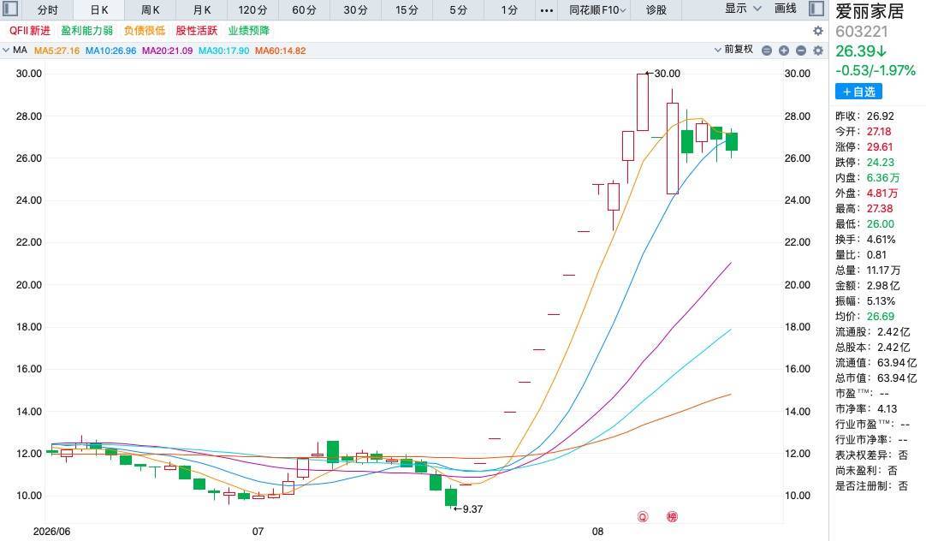Switch to the 分时 tab
The image size is (926, 541).
[48, 10]
